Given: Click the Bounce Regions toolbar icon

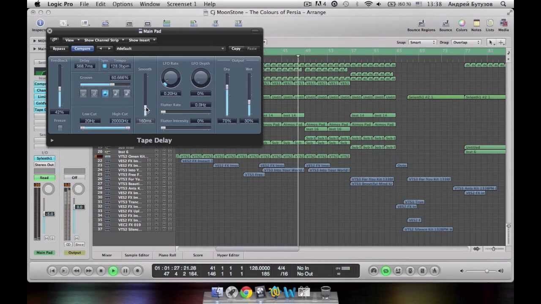Looking at the screenshot, I should coord(421,23).
